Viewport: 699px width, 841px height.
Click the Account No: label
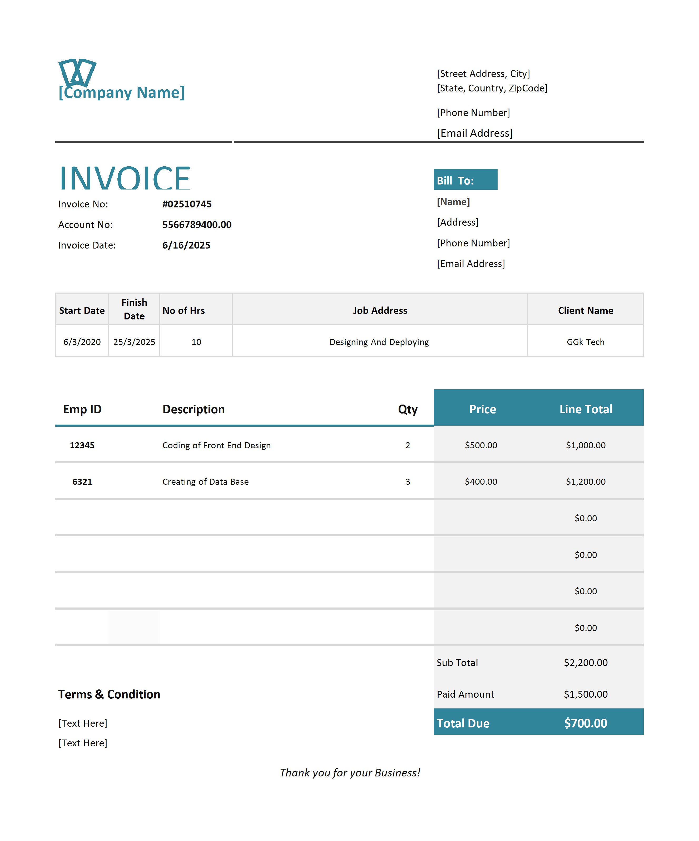[86, 225]
